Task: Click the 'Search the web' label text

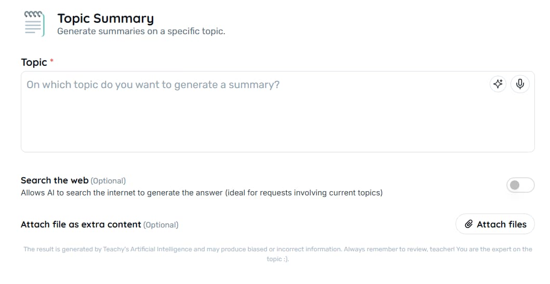Action: pyautogui.click(x=54, y=180)
